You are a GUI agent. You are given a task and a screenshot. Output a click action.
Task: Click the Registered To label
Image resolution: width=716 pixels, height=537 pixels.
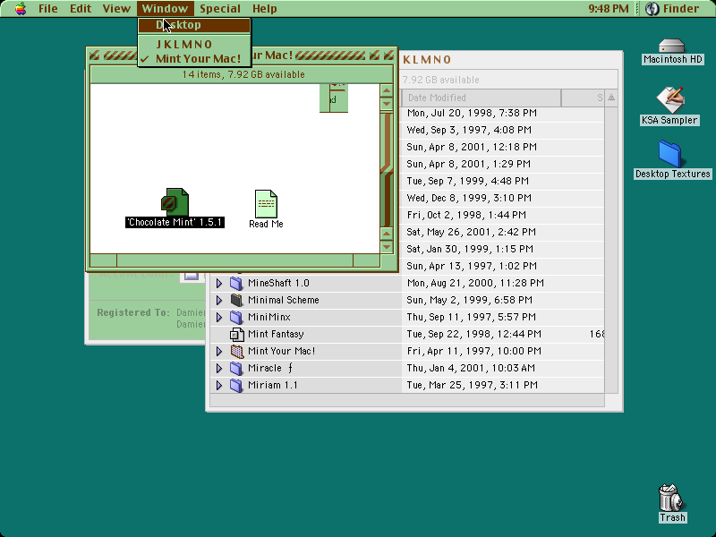coord(132,312)
